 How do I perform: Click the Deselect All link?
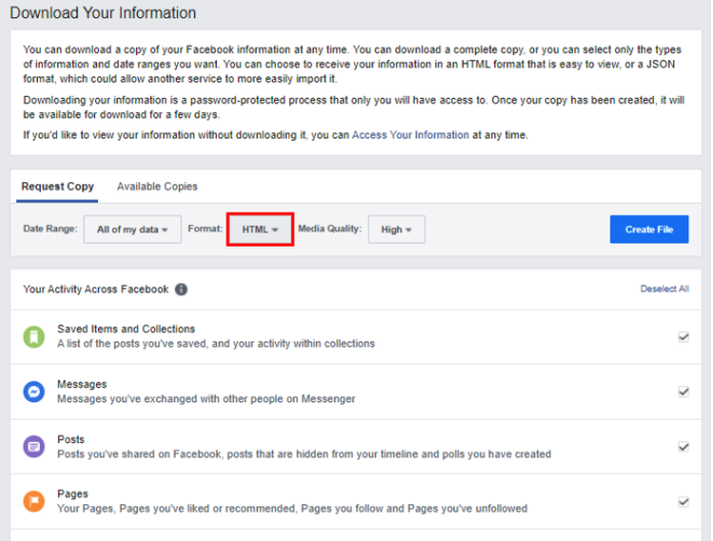pyautogui.click(x=665, y=289)
